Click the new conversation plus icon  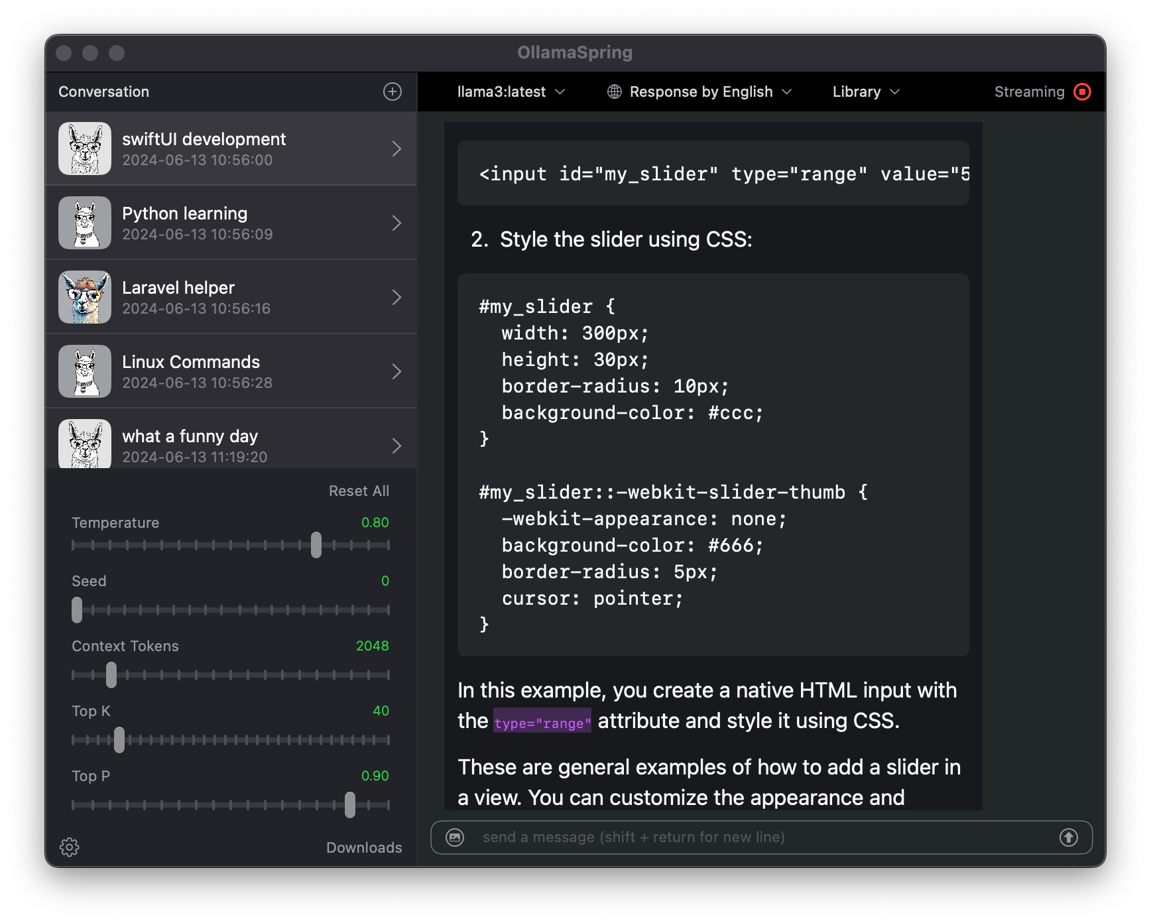coord(393,92)
